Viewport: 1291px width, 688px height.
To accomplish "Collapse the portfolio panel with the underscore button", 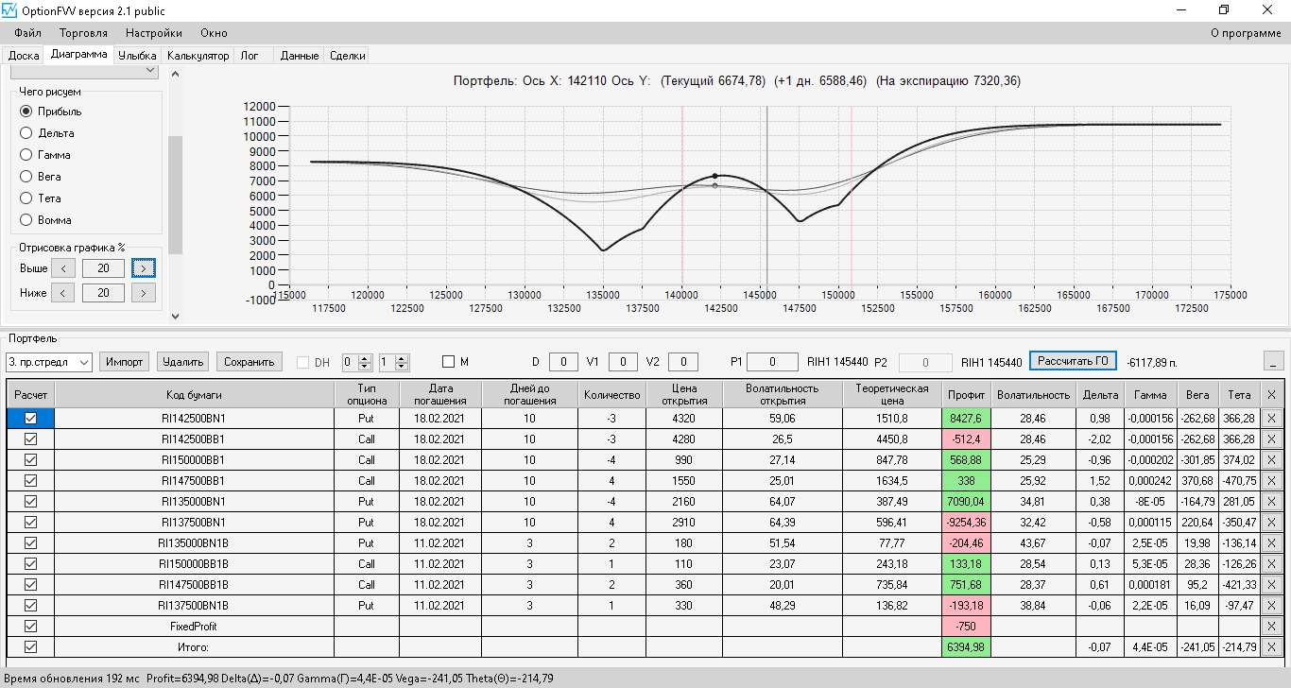I will [x=1274, y=361].
